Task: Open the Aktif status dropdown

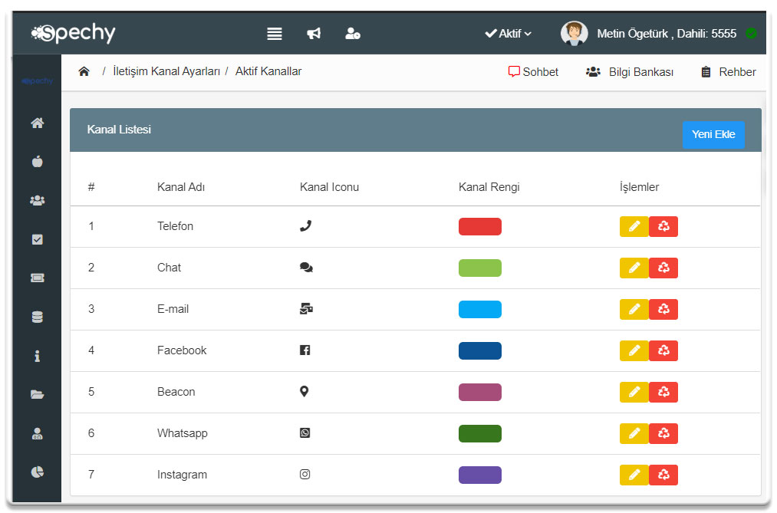Action: [x=508, y=33]
